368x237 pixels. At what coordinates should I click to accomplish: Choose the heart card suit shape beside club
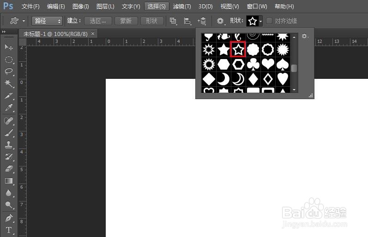268,64
